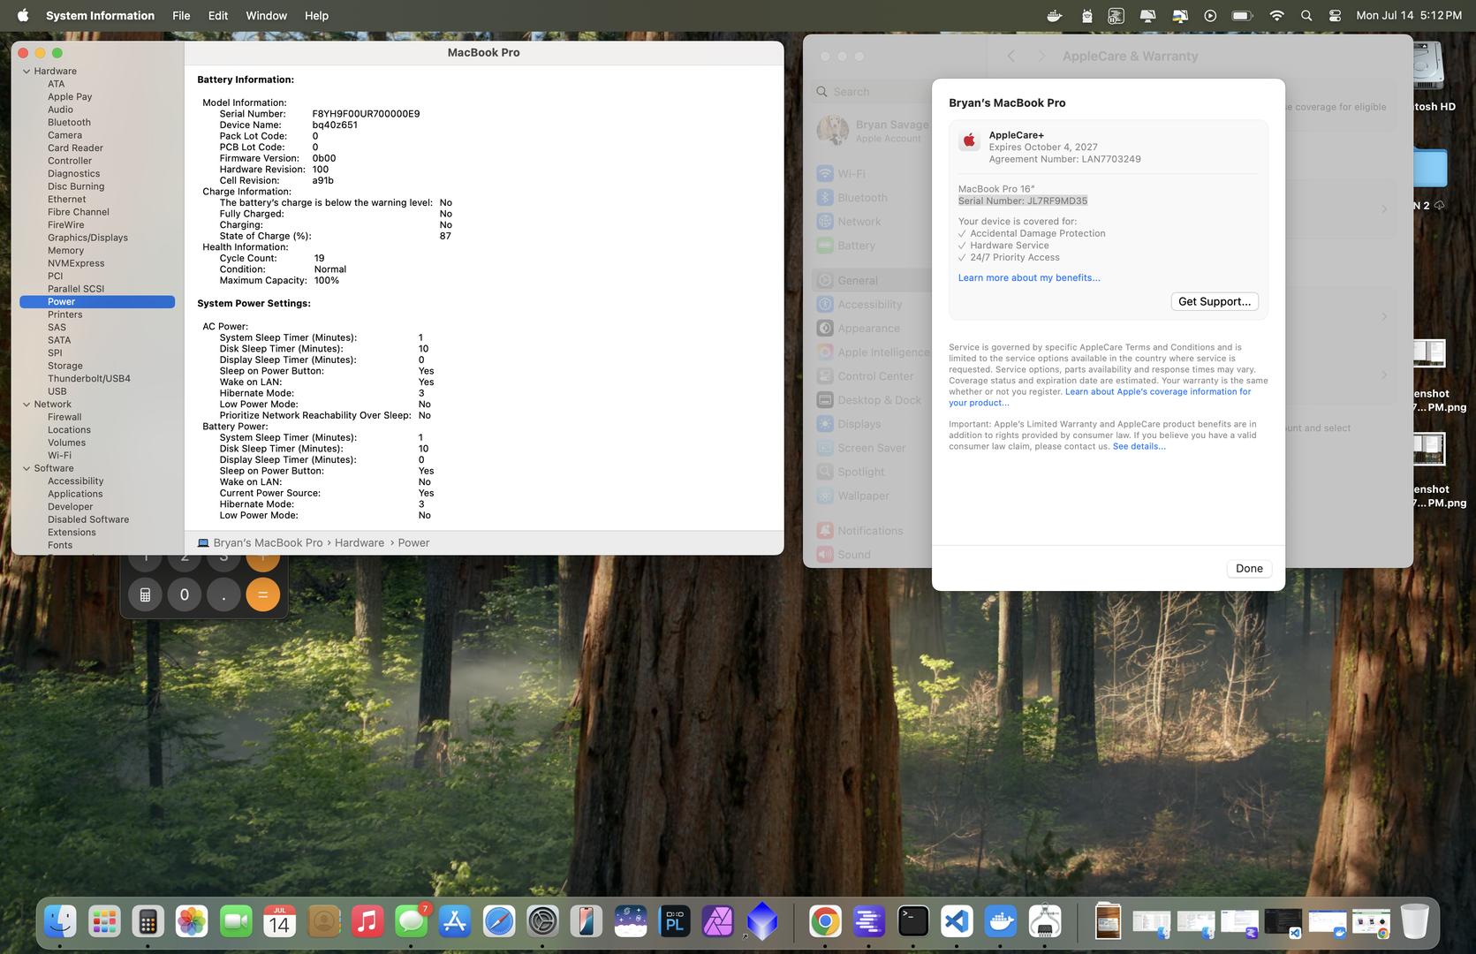Open the Wi-Fi status menu
Image resolution: width=1476 pixels, height=954 pixels.
coord(1276,15)
